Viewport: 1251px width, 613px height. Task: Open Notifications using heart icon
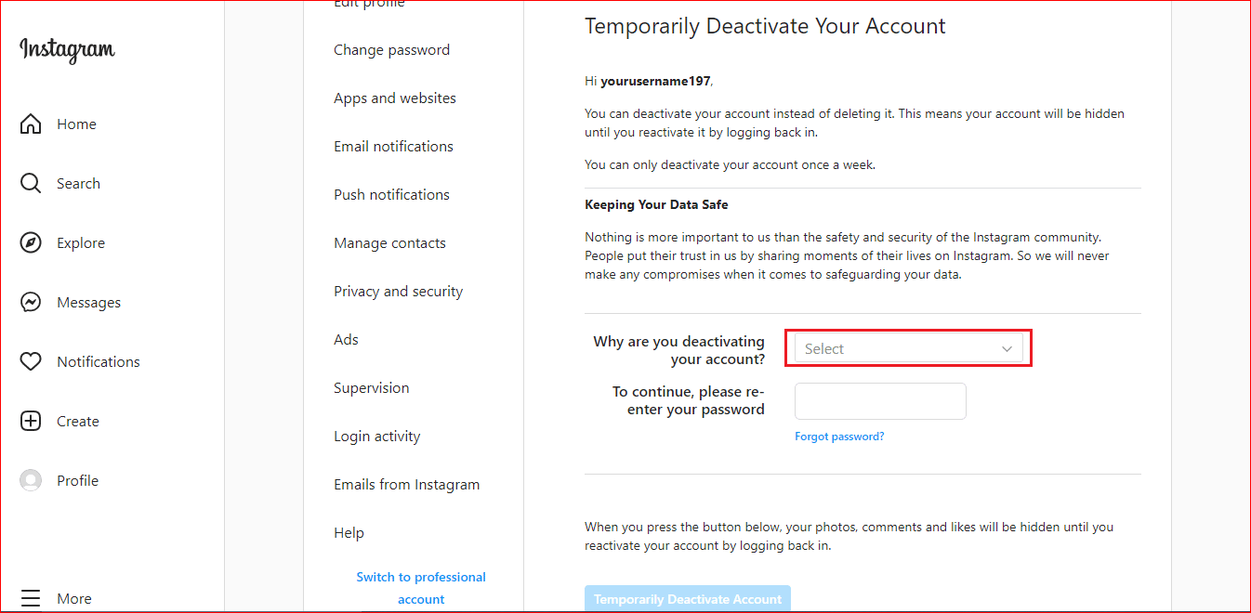(31, 362)
